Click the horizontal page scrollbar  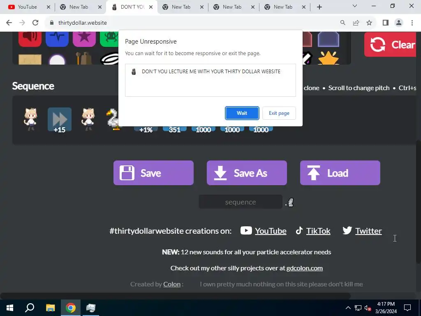pyautogui.click(x=176, y=296)
